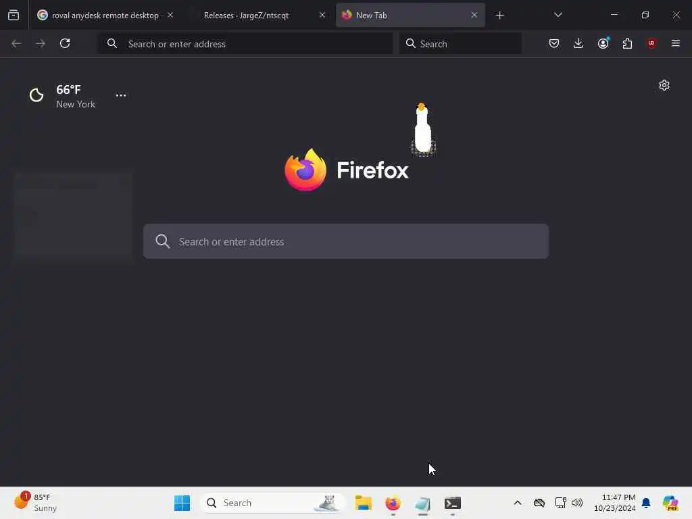Open network settings tray icon
The image size is (692, 519).
click(x=560, y=503)
